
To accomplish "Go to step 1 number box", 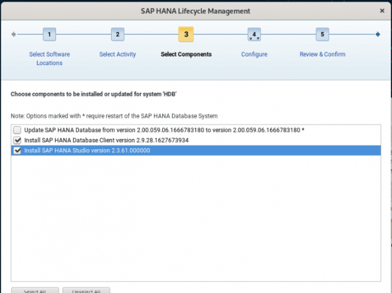I will coord(49,34).
